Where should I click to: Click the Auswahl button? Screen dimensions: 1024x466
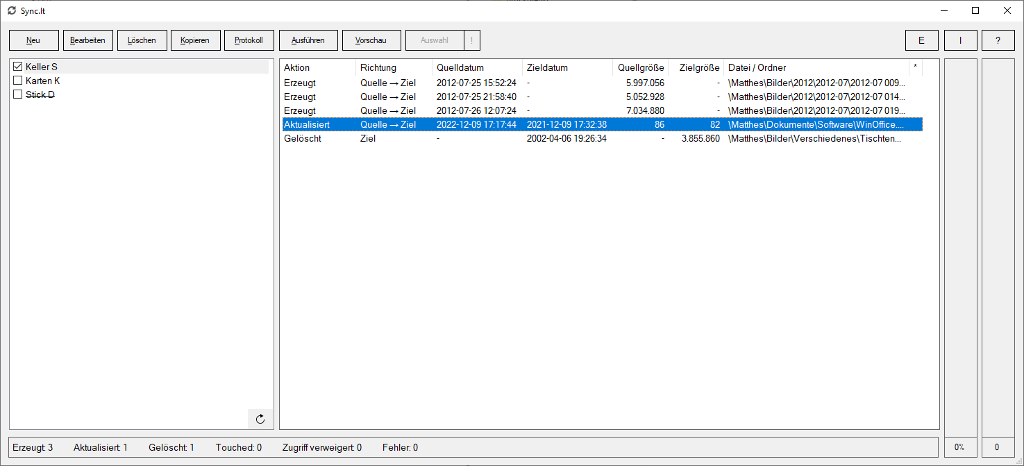click(x=435, y=40)
